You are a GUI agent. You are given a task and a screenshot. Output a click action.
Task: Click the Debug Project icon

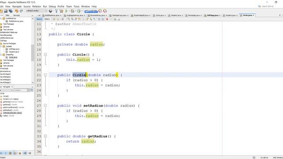[x=73, y=11]
